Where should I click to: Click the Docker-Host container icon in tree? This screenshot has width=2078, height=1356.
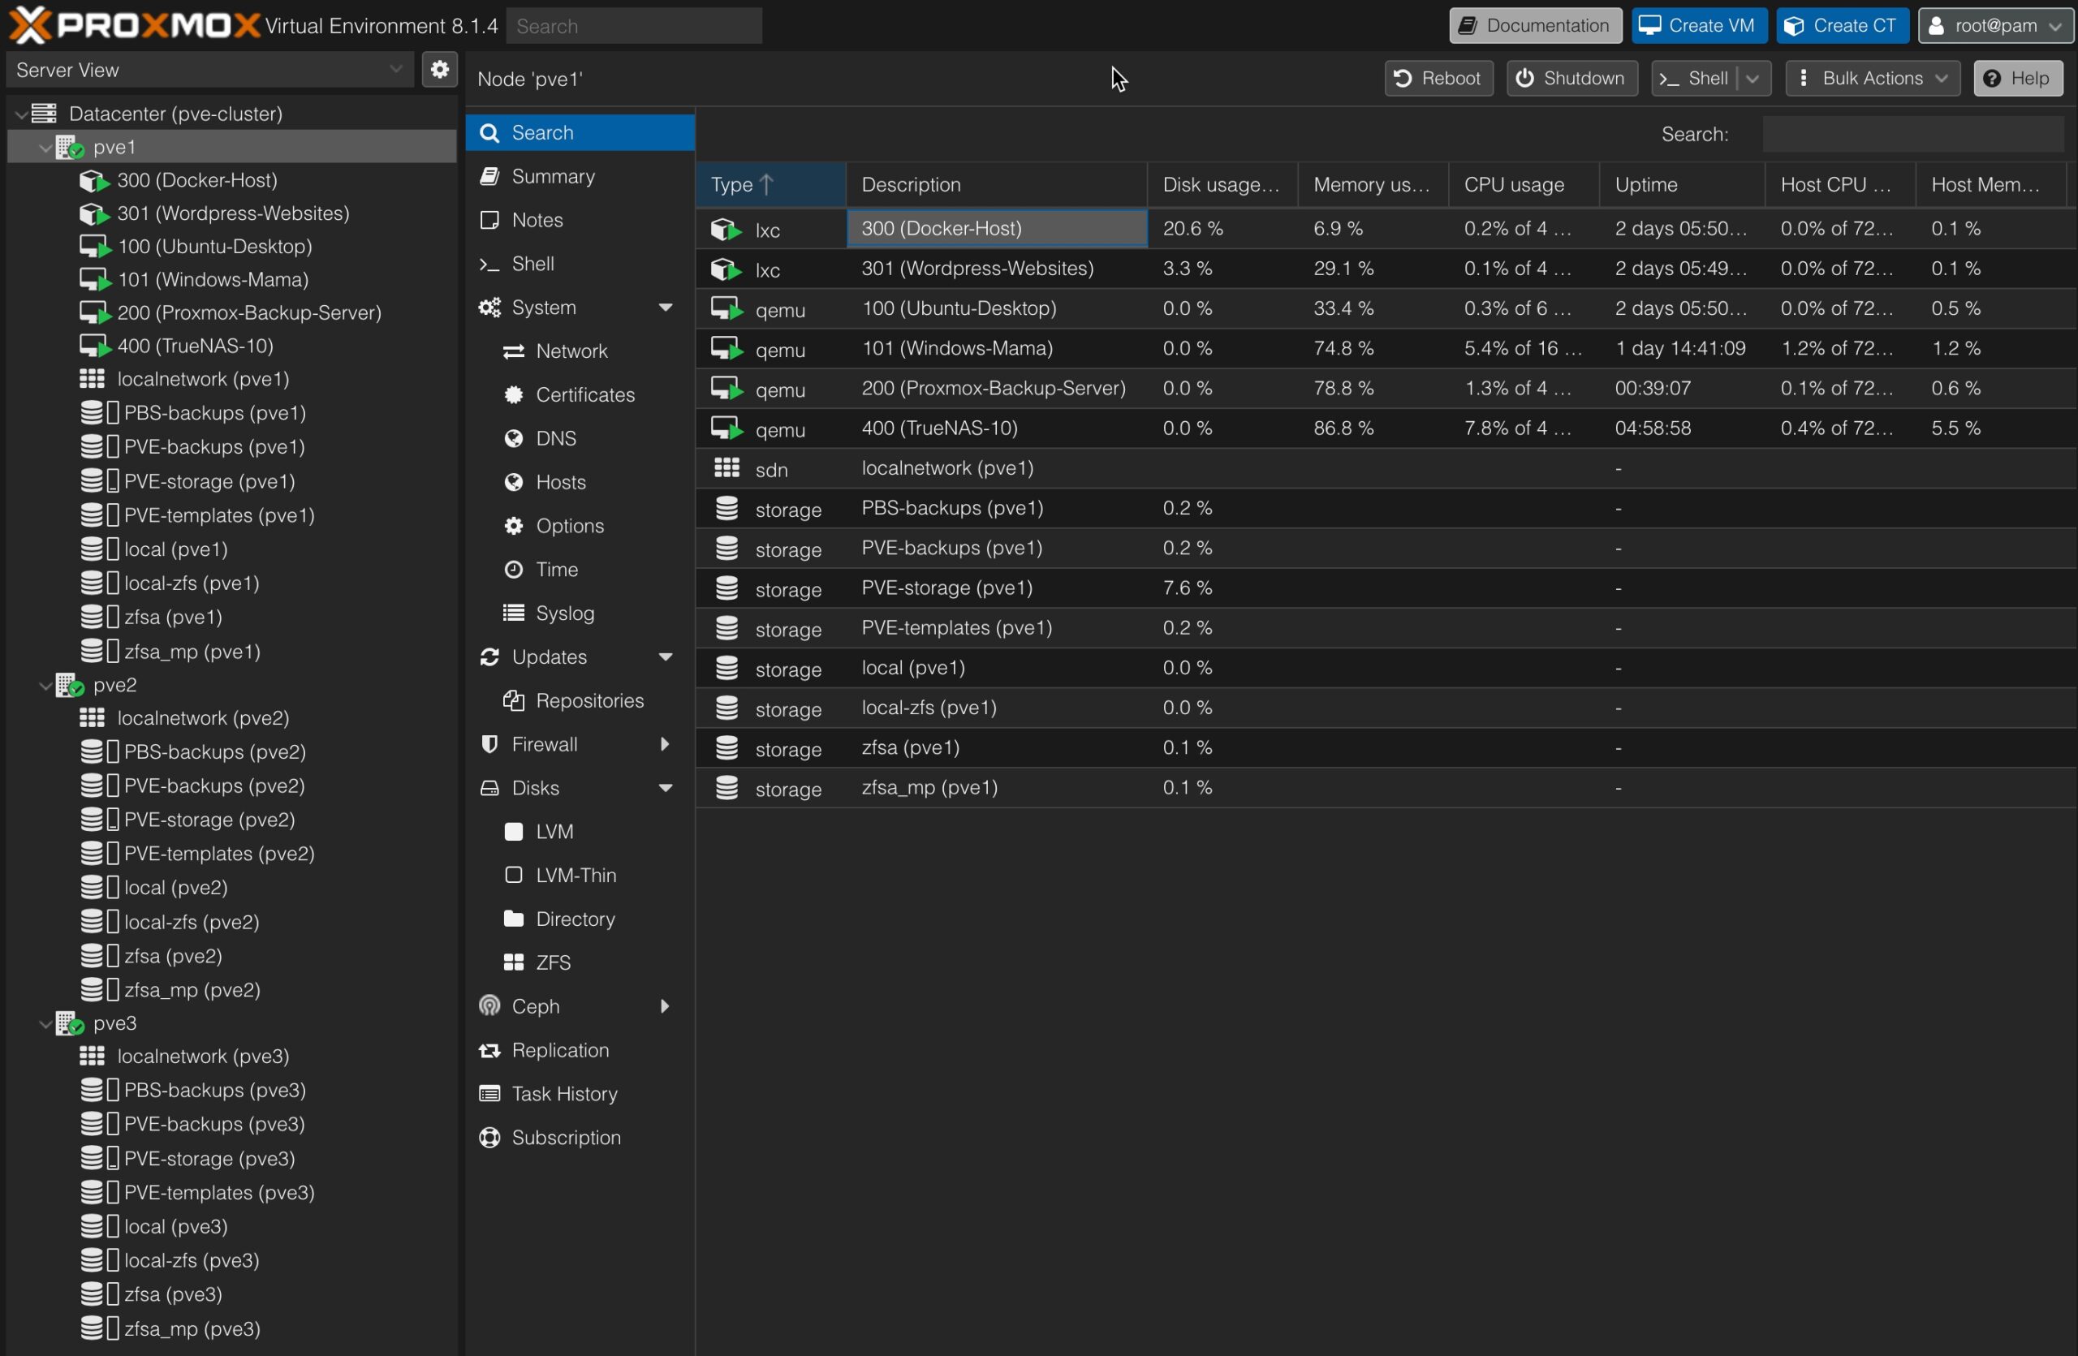(x=93, y=181)
